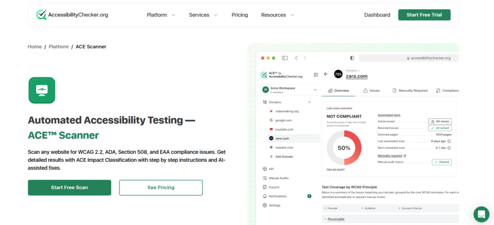Click external link icon beside Manually required
This screenshot has height=225, width=494.
[x=405, y=156]
